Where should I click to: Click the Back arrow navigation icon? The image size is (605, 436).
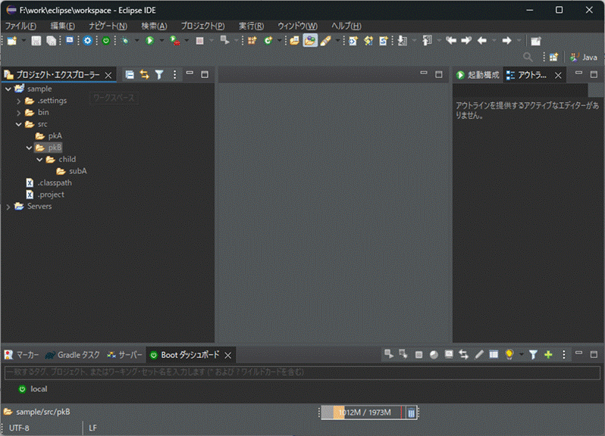click(x=482, y=40)
